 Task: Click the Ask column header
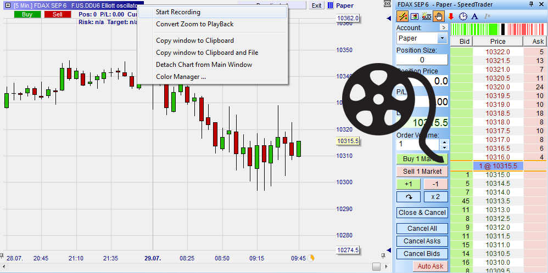535,42
